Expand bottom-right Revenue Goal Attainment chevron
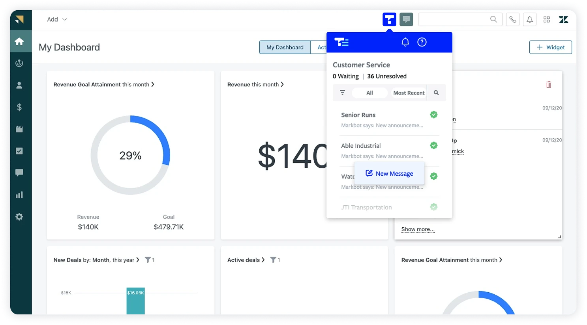This screenshot has height=325, width=587. coord(501,260)
